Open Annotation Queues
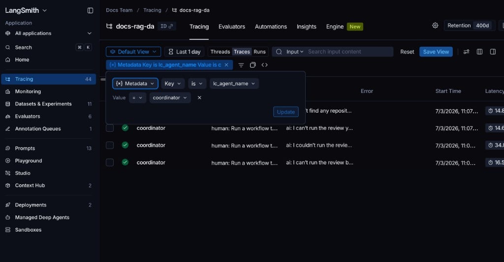 point(49,129)
